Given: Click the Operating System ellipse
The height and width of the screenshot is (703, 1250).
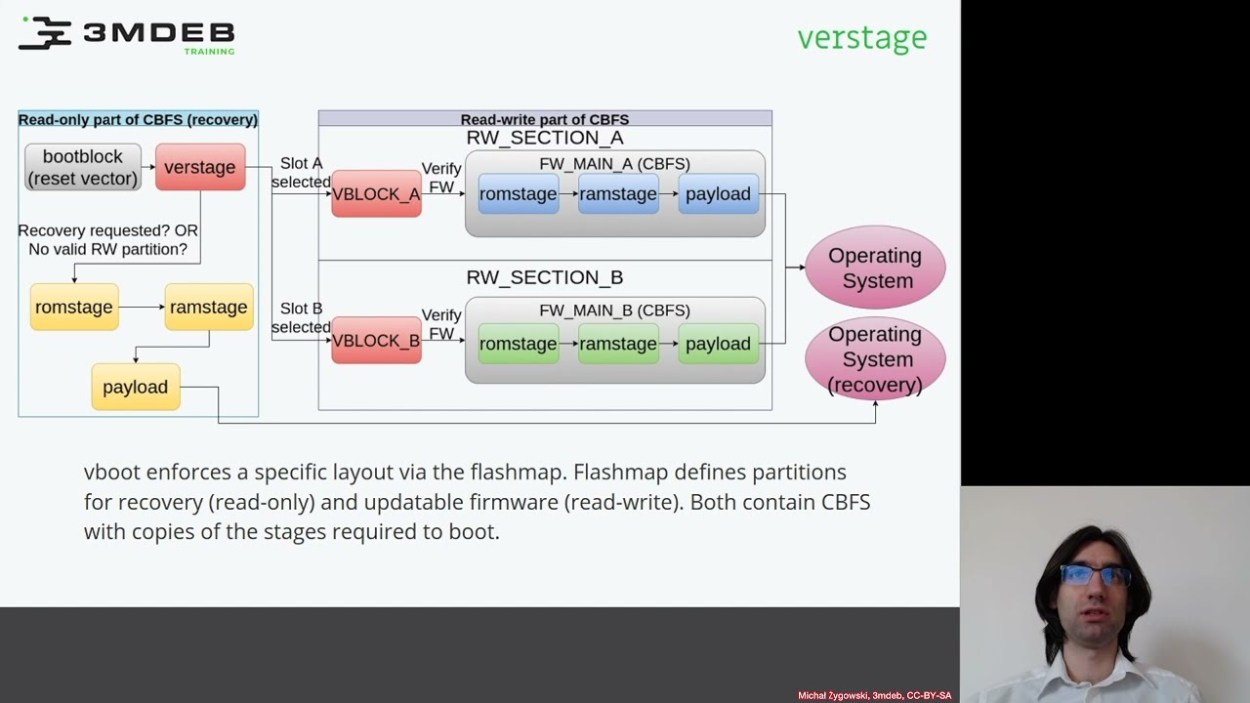Looking at the screenshot, I should [x=875, y=268].
